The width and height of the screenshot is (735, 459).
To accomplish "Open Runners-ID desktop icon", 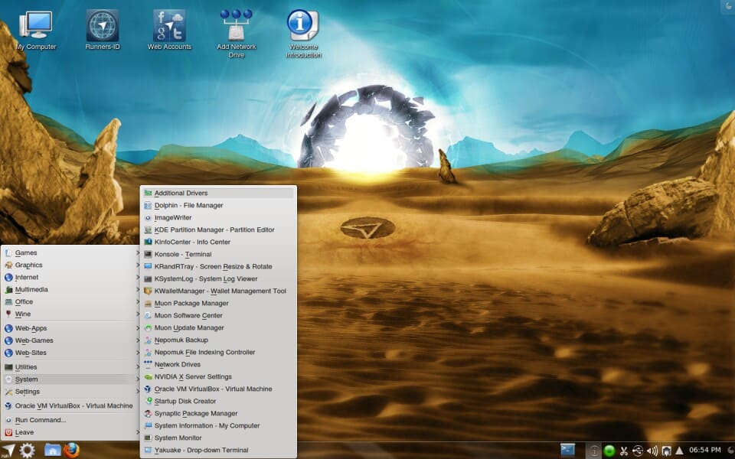I will click(102, 31).
